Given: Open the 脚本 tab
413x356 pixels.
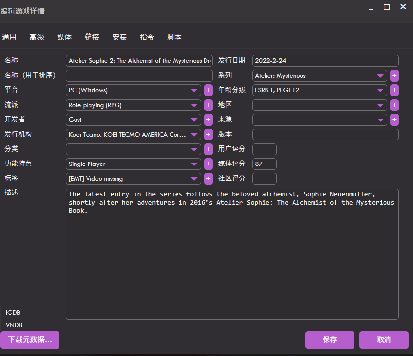Looking at the screenshot, I should pos(175,37).
